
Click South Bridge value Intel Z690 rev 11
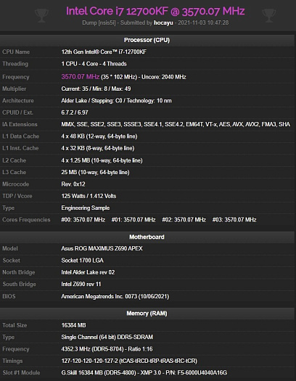coord(81,284)
